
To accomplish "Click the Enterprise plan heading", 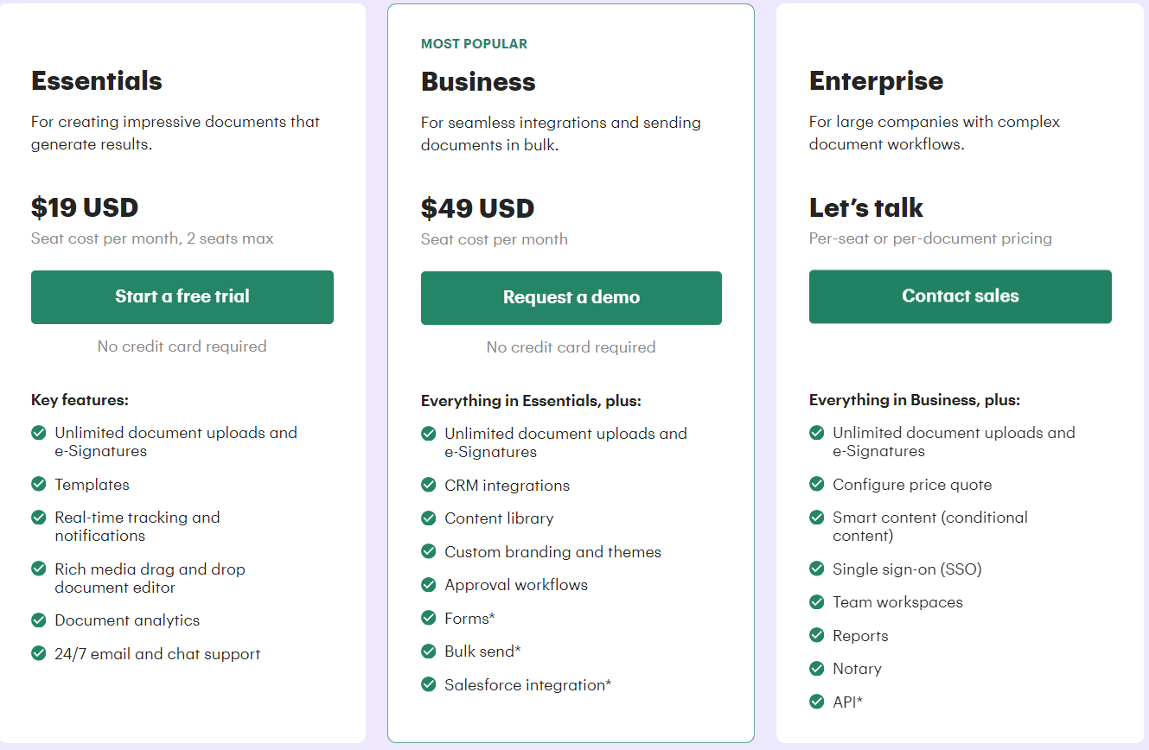I will pos(876,81).
